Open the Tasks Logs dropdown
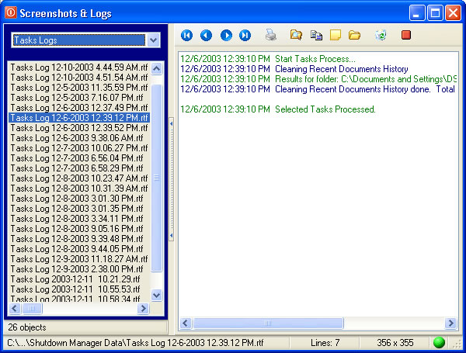The width and height of the screenshot is (466, 353). point(153,40)
